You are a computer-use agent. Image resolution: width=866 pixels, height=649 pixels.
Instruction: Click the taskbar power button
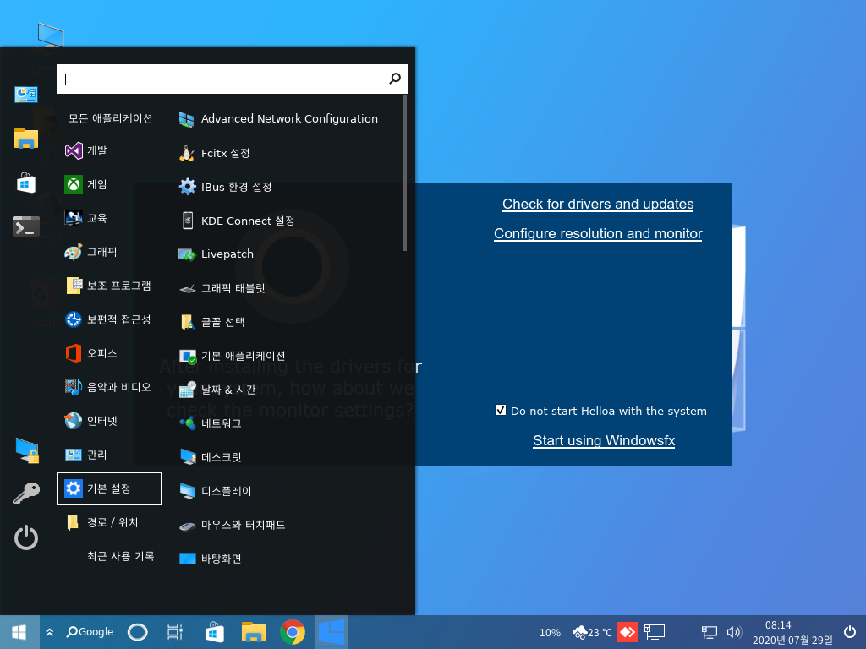pos(850,632)
